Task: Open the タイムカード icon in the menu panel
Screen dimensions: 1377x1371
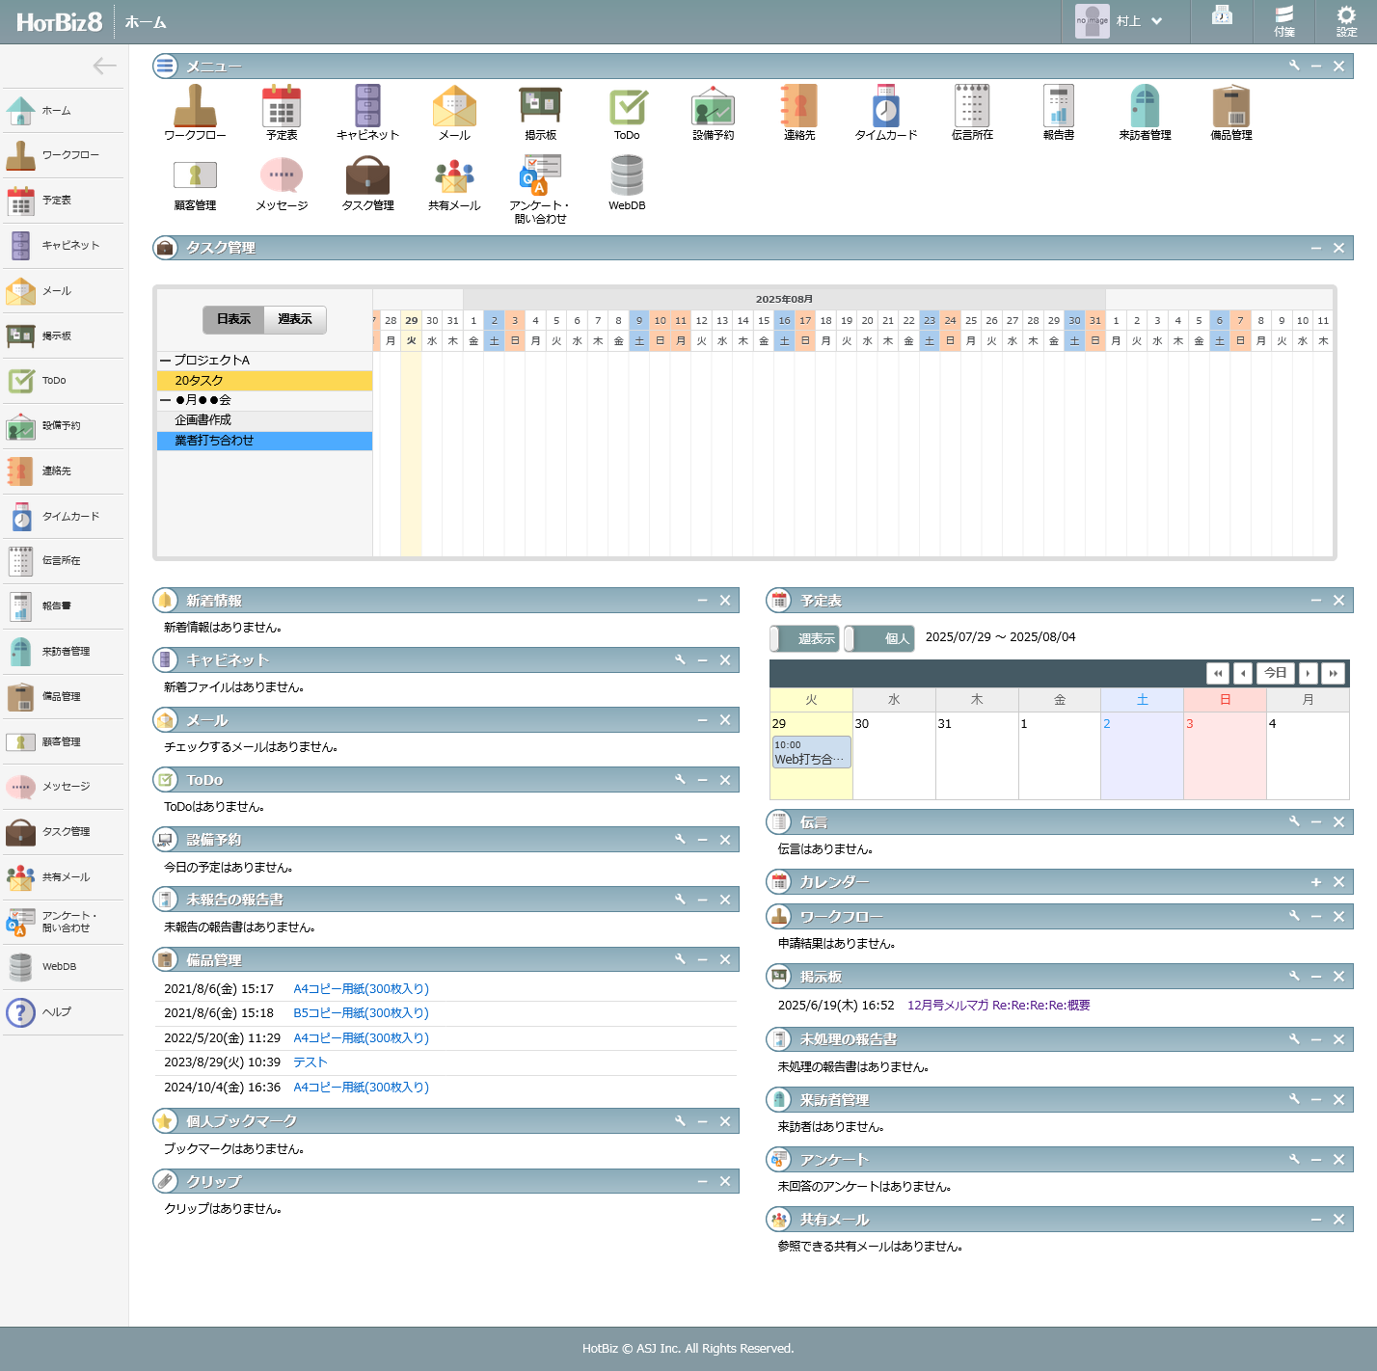Action: (885, 113)
